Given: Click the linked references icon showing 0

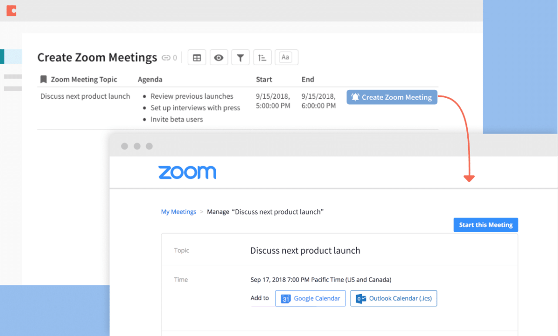Looking at the screenshot, I should [169, 57].
